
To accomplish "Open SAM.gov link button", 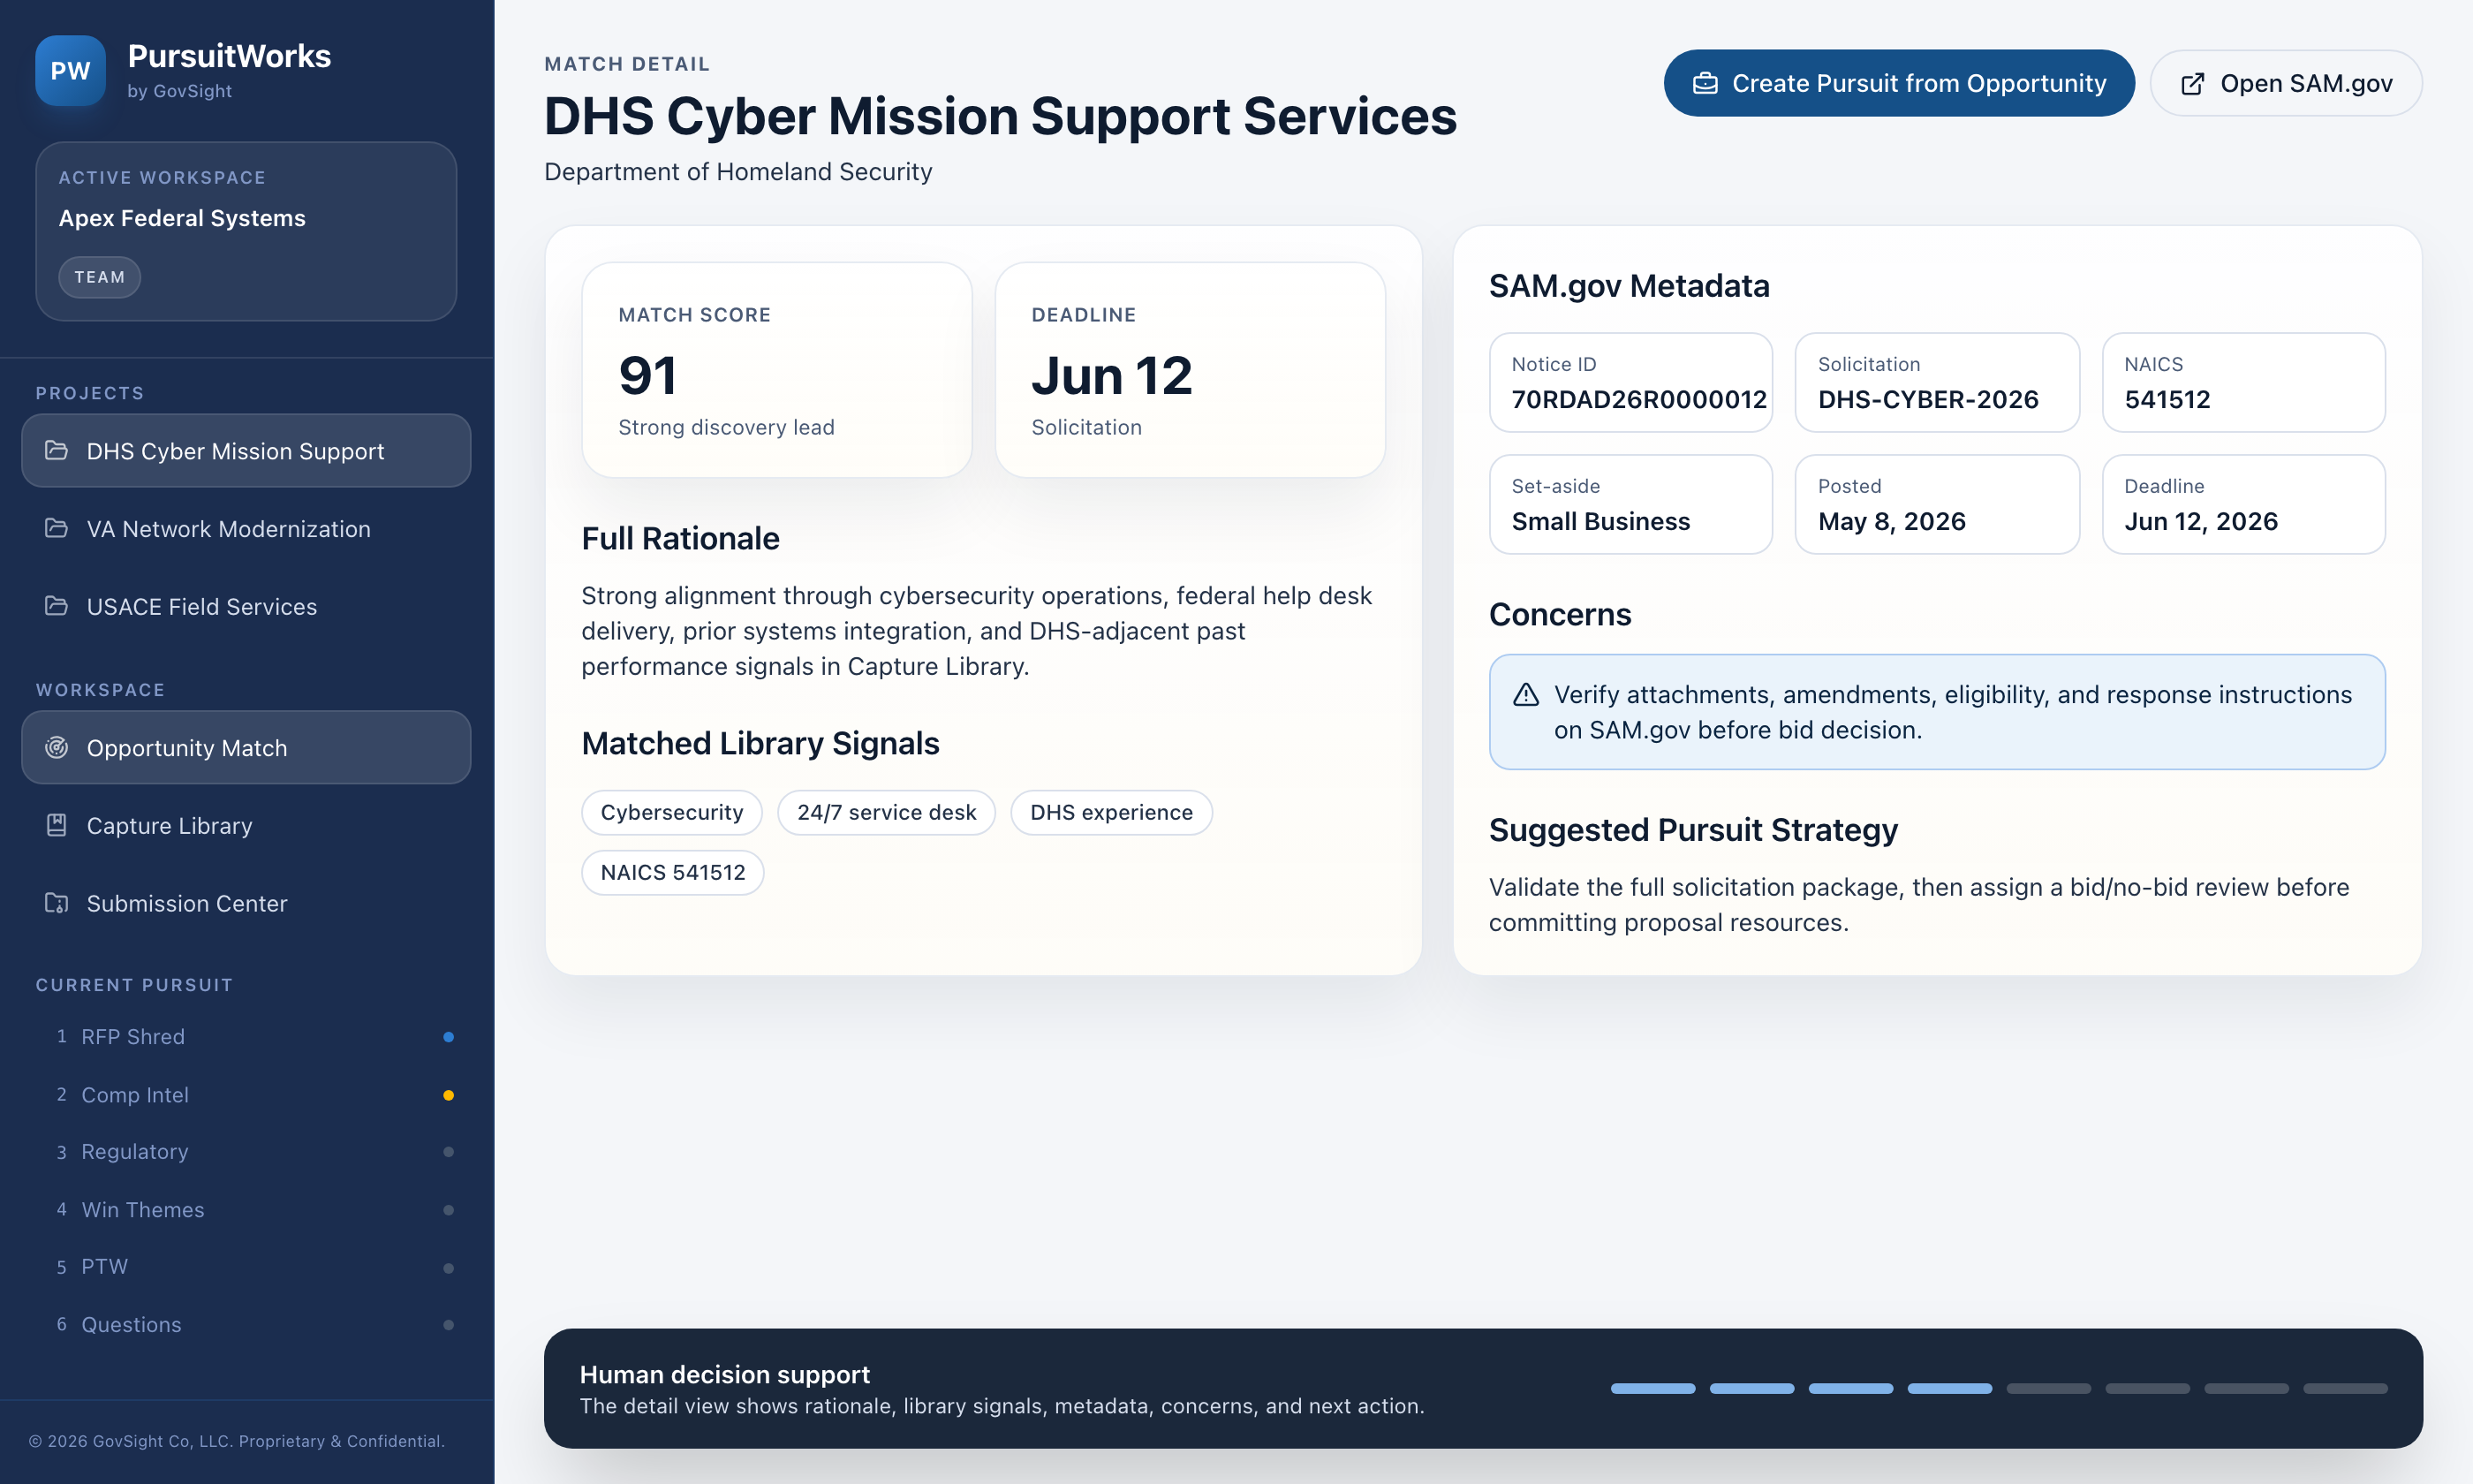I will tap(2286, 83).
